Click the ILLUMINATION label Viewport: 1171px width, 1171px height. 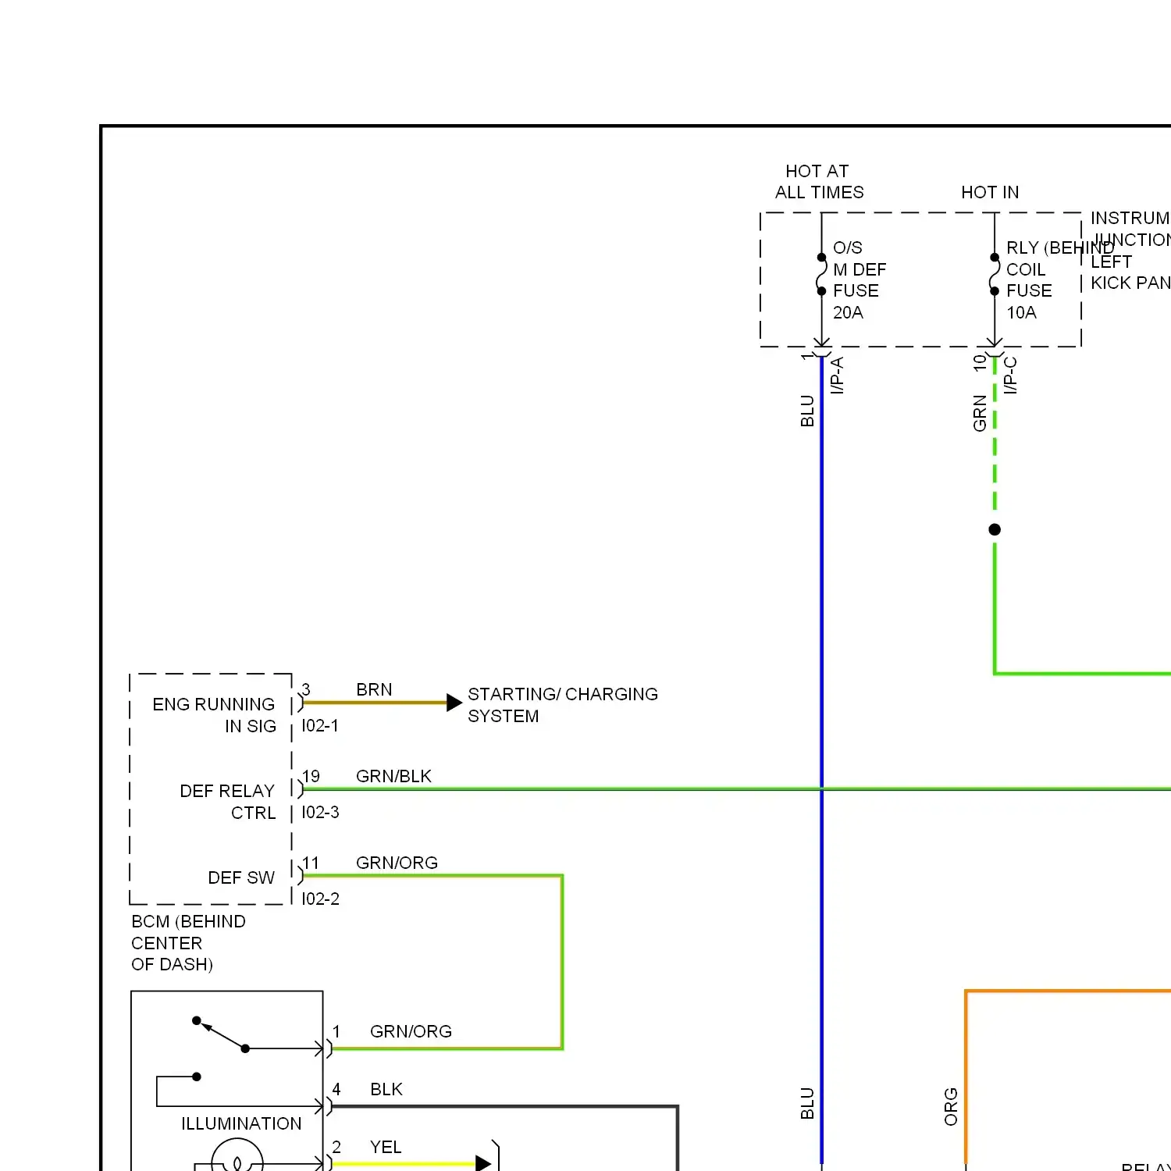[x=241, y=1124]
